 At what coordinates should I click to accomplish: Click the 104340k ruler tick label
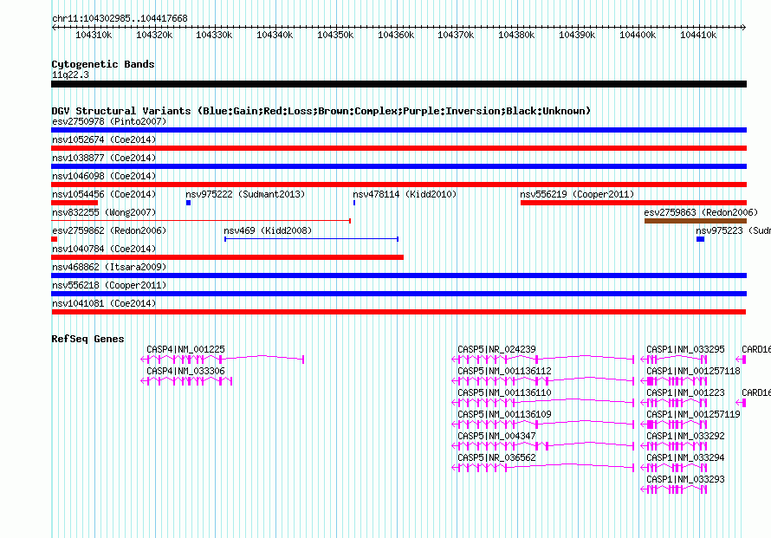275,35
